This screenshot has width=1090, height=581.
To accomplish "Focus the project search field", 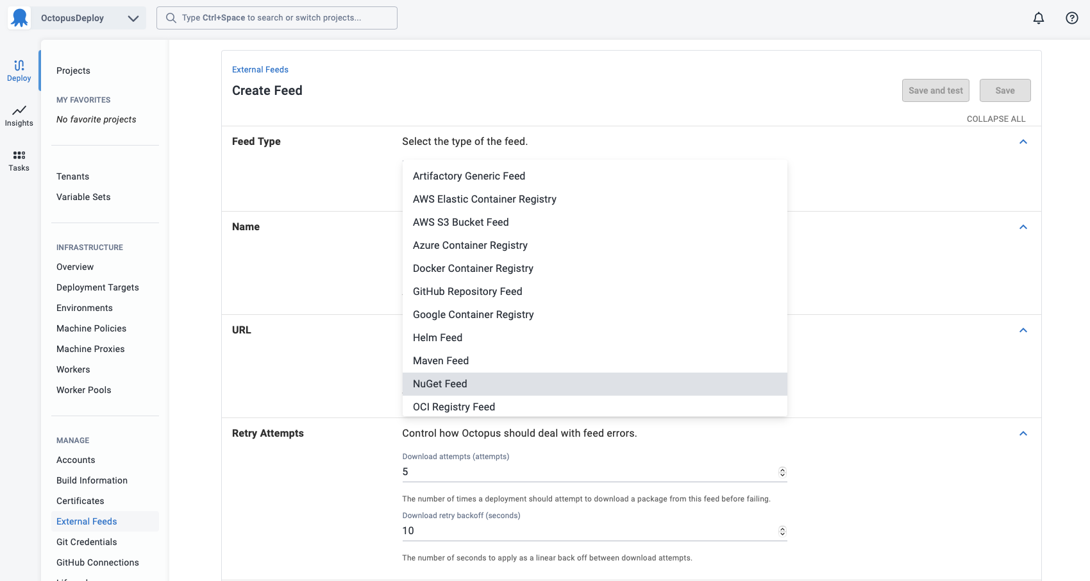I will 277,18.
